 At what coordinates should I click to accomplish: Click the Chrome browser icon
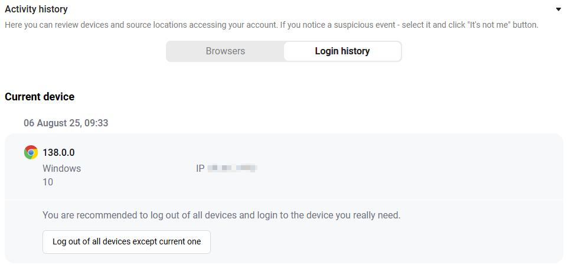(x=31, y=152)
